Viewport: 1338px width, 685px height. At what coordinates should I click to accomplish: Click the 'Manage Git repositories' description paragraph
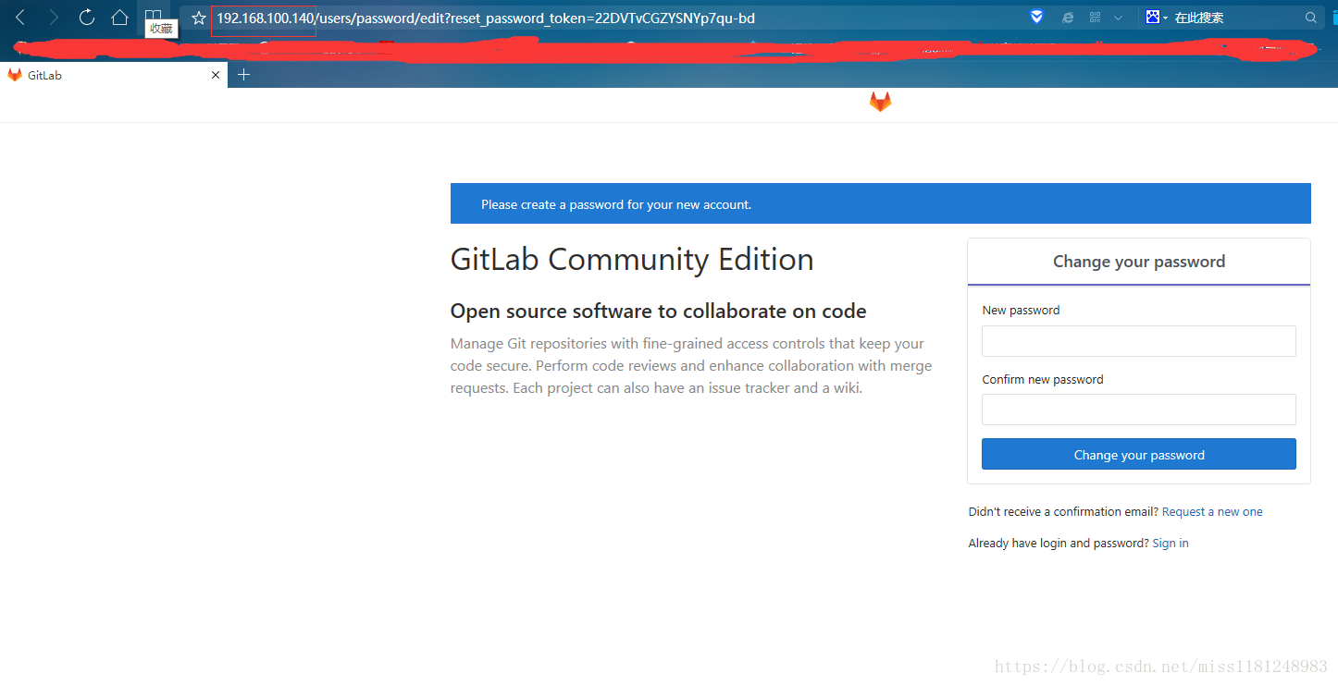pos(691,366)
